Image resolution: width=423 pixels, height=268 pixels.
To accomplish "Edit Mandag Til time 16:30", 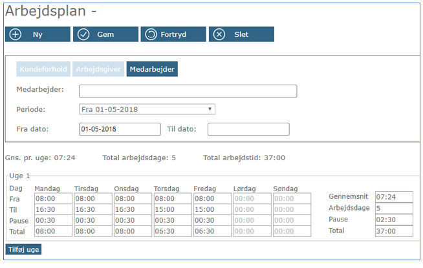I will [54, 209].
